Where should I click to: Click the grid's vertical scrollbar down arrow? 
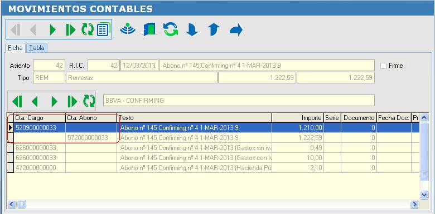coord(424,195)
